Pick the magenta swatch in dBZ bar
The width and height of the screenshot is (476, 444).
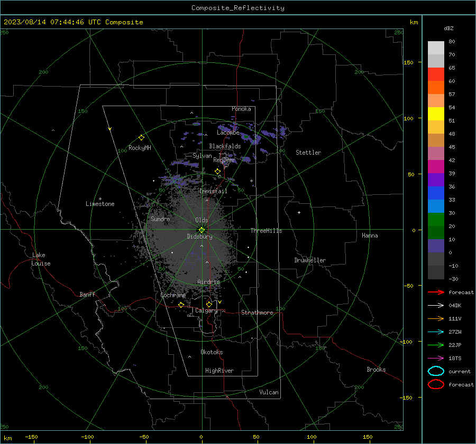point(436,167)
